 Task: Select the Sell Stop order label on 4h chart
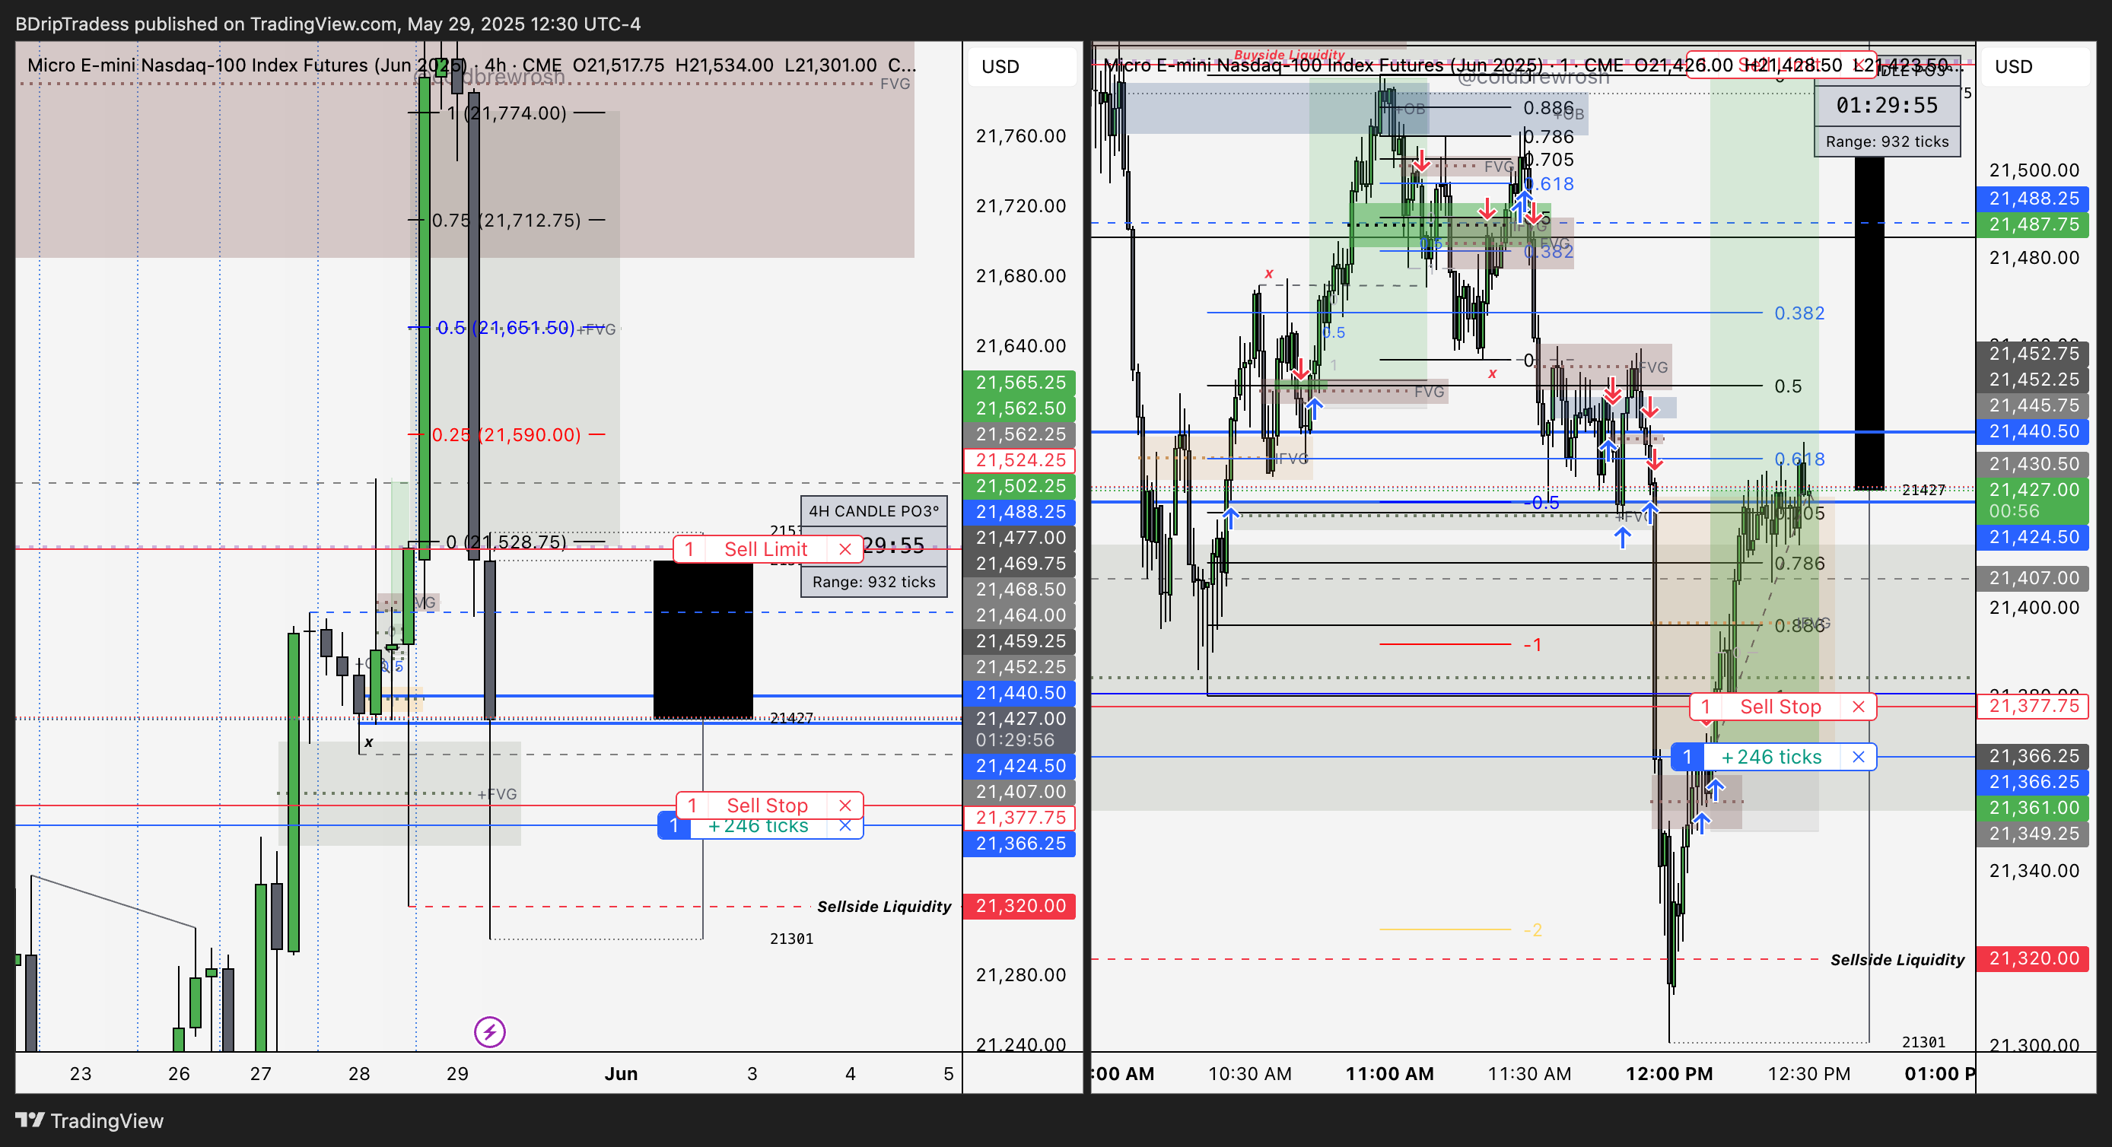click(768, 805)
